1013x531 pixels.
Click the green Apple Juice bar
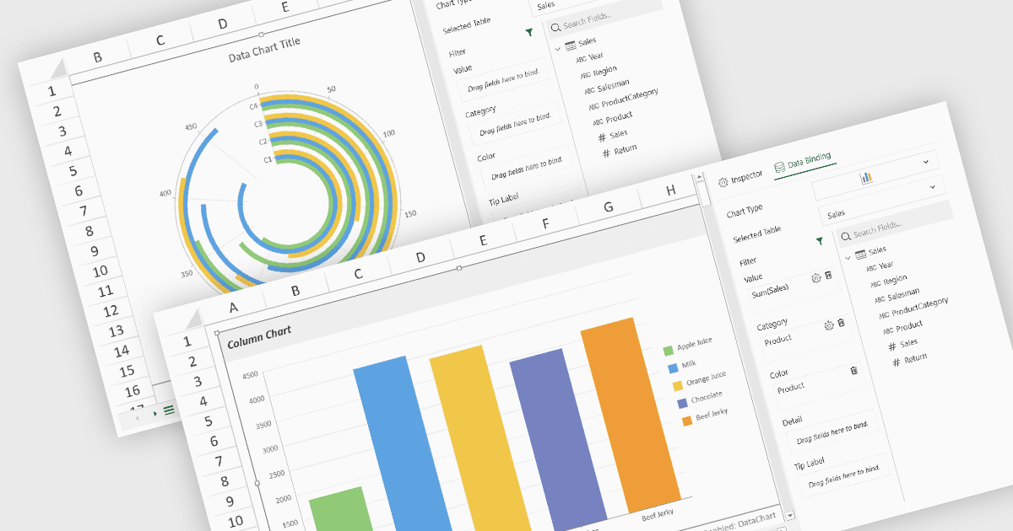point(341,508)
